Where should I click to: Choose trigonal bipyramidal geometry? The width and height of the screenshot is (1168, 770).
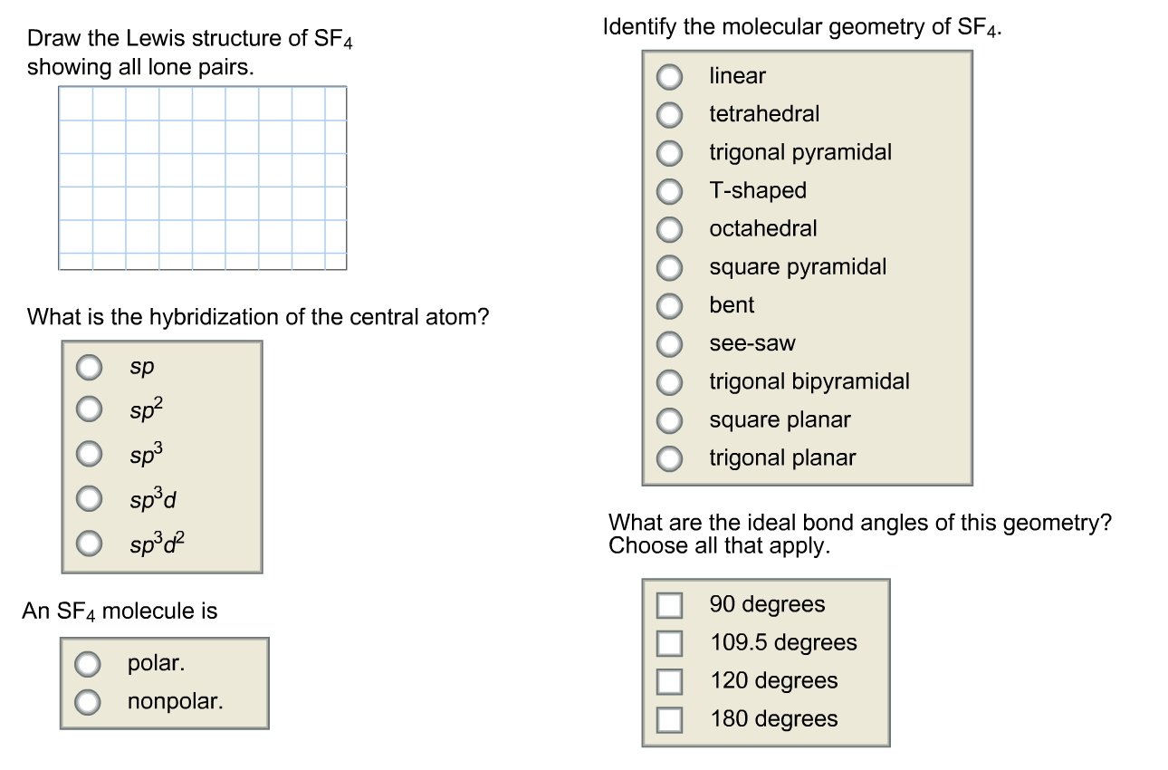(x=669, y=382)
